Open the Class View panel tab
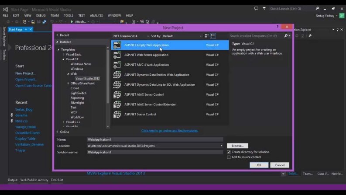 (323, 174)
